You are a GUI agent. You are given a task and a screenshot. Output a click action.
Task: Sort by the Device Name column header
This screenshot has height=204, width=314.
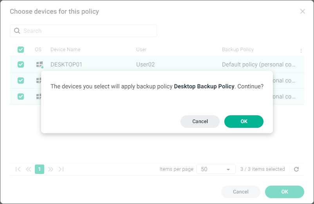tap(65, 50)
